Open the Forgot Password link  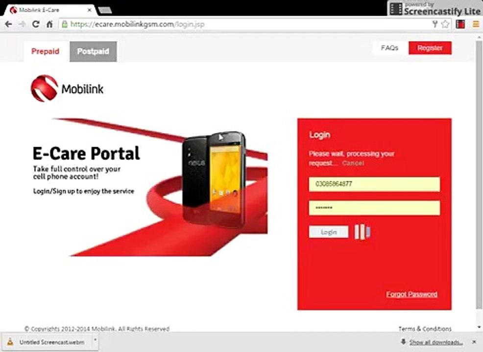(412, 294)
